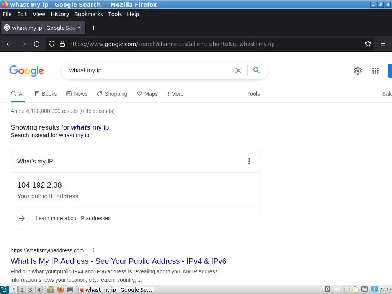Switch to virtual desktop 4
Screen dimensions: 392x294
pos(39,290)
